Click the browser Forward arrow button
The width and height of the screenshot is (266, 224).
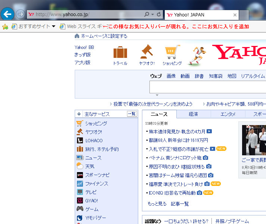coord(20,15)
